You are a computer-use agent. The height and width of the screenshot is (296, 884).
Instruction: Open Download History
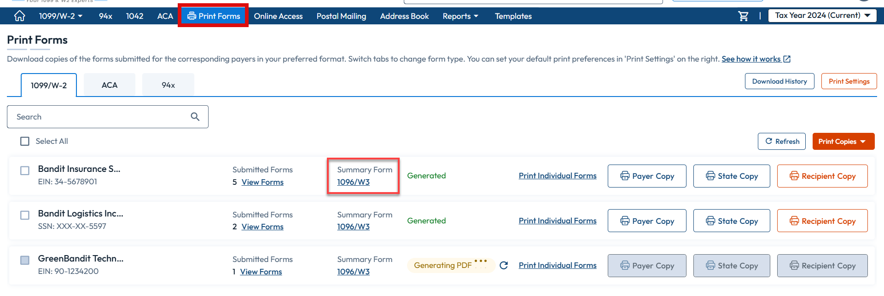779,81
